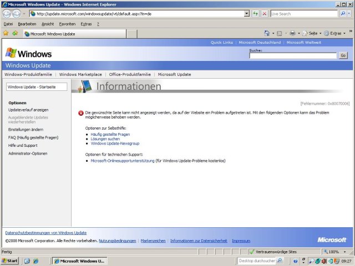355x266 pixels.
Task: Open Informationen zur Datensicherheit link
Action: (199, 241)
